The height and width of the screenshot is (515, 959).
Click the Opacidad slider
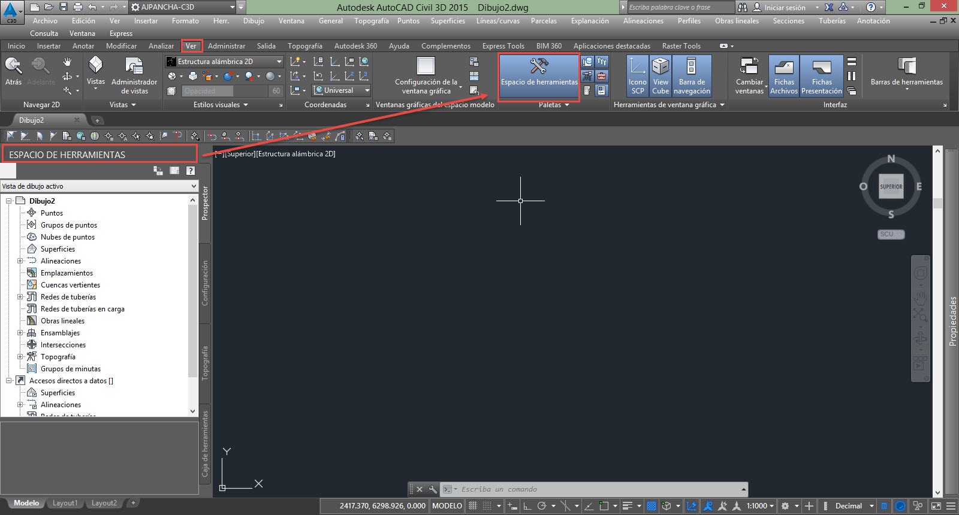pos(224,91)
